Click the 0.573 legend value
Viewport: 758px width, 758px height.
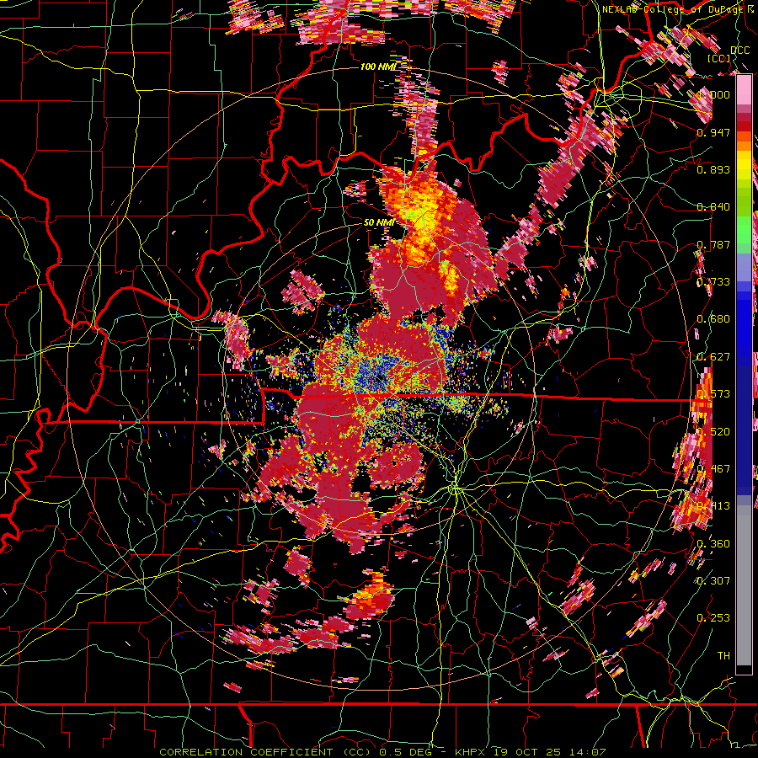pyautogui.click(x=713, y=394)
